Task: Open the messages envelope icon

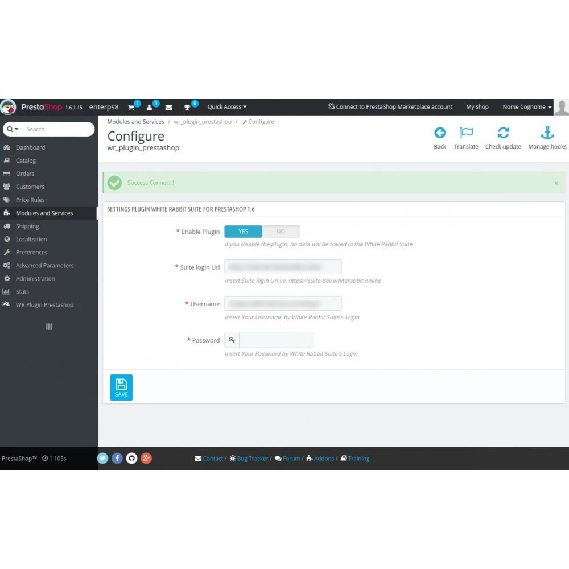Action: point(169,108)
